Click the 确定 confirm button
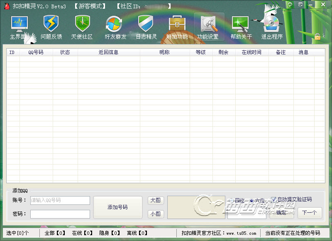The image size is (332, 241). (x=281, y=213)
